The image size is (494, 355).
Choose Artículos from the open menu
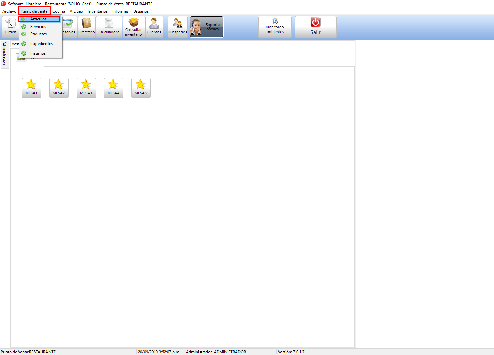pos(38,19)
